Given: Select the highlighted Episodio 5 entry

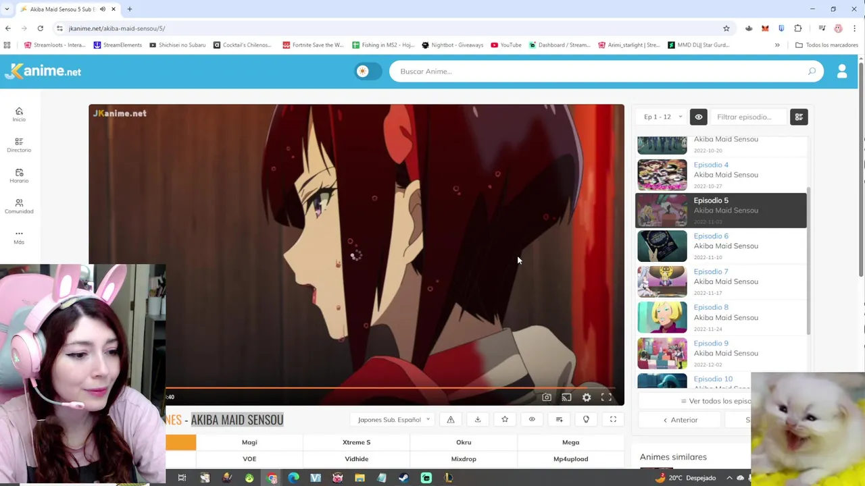Looking at the screenshot, I should (721, 210).
